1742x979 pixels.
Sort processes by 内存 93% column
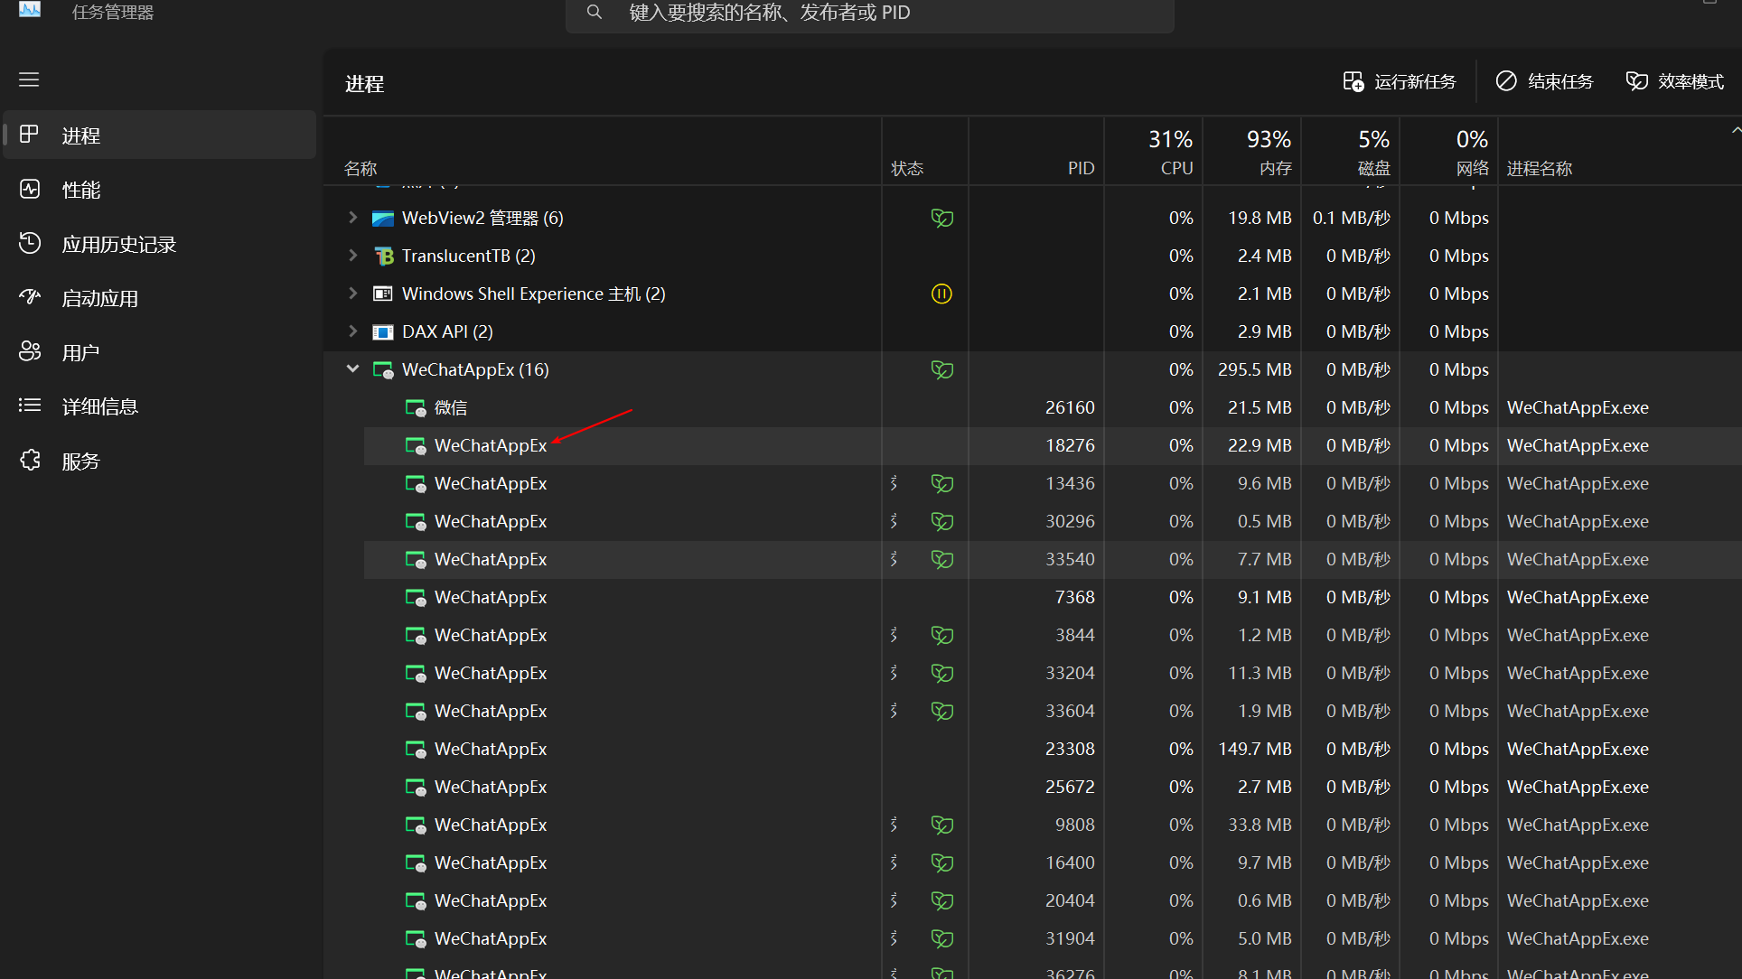coord(1251,152)
